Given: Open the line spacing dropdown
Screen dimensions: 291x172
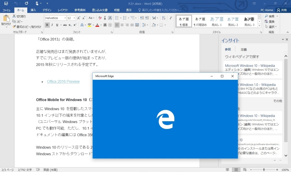Looking at the screenshot, I should tap(145, 25).
